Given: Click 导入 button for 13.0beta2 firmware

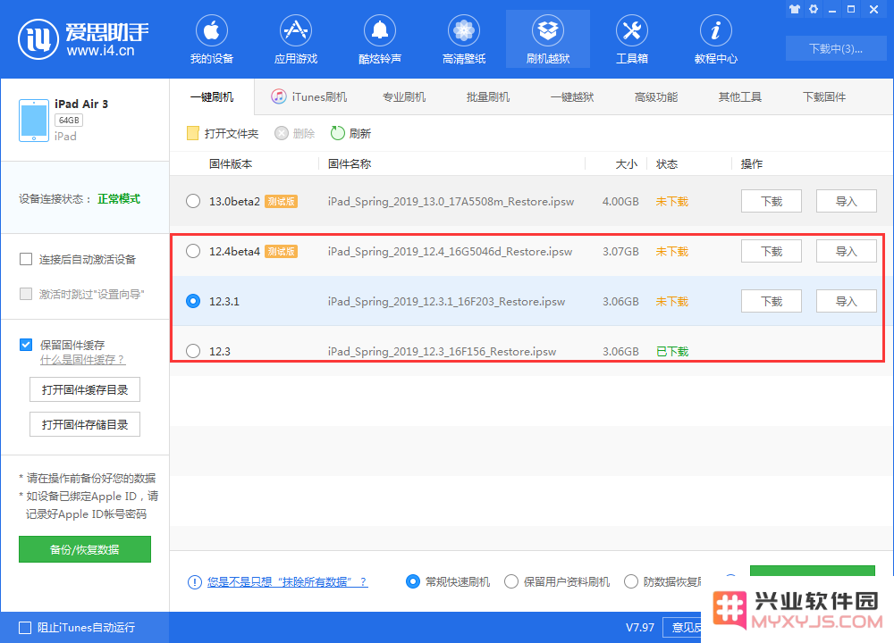Looking at the screenshot, I should 846,201.
